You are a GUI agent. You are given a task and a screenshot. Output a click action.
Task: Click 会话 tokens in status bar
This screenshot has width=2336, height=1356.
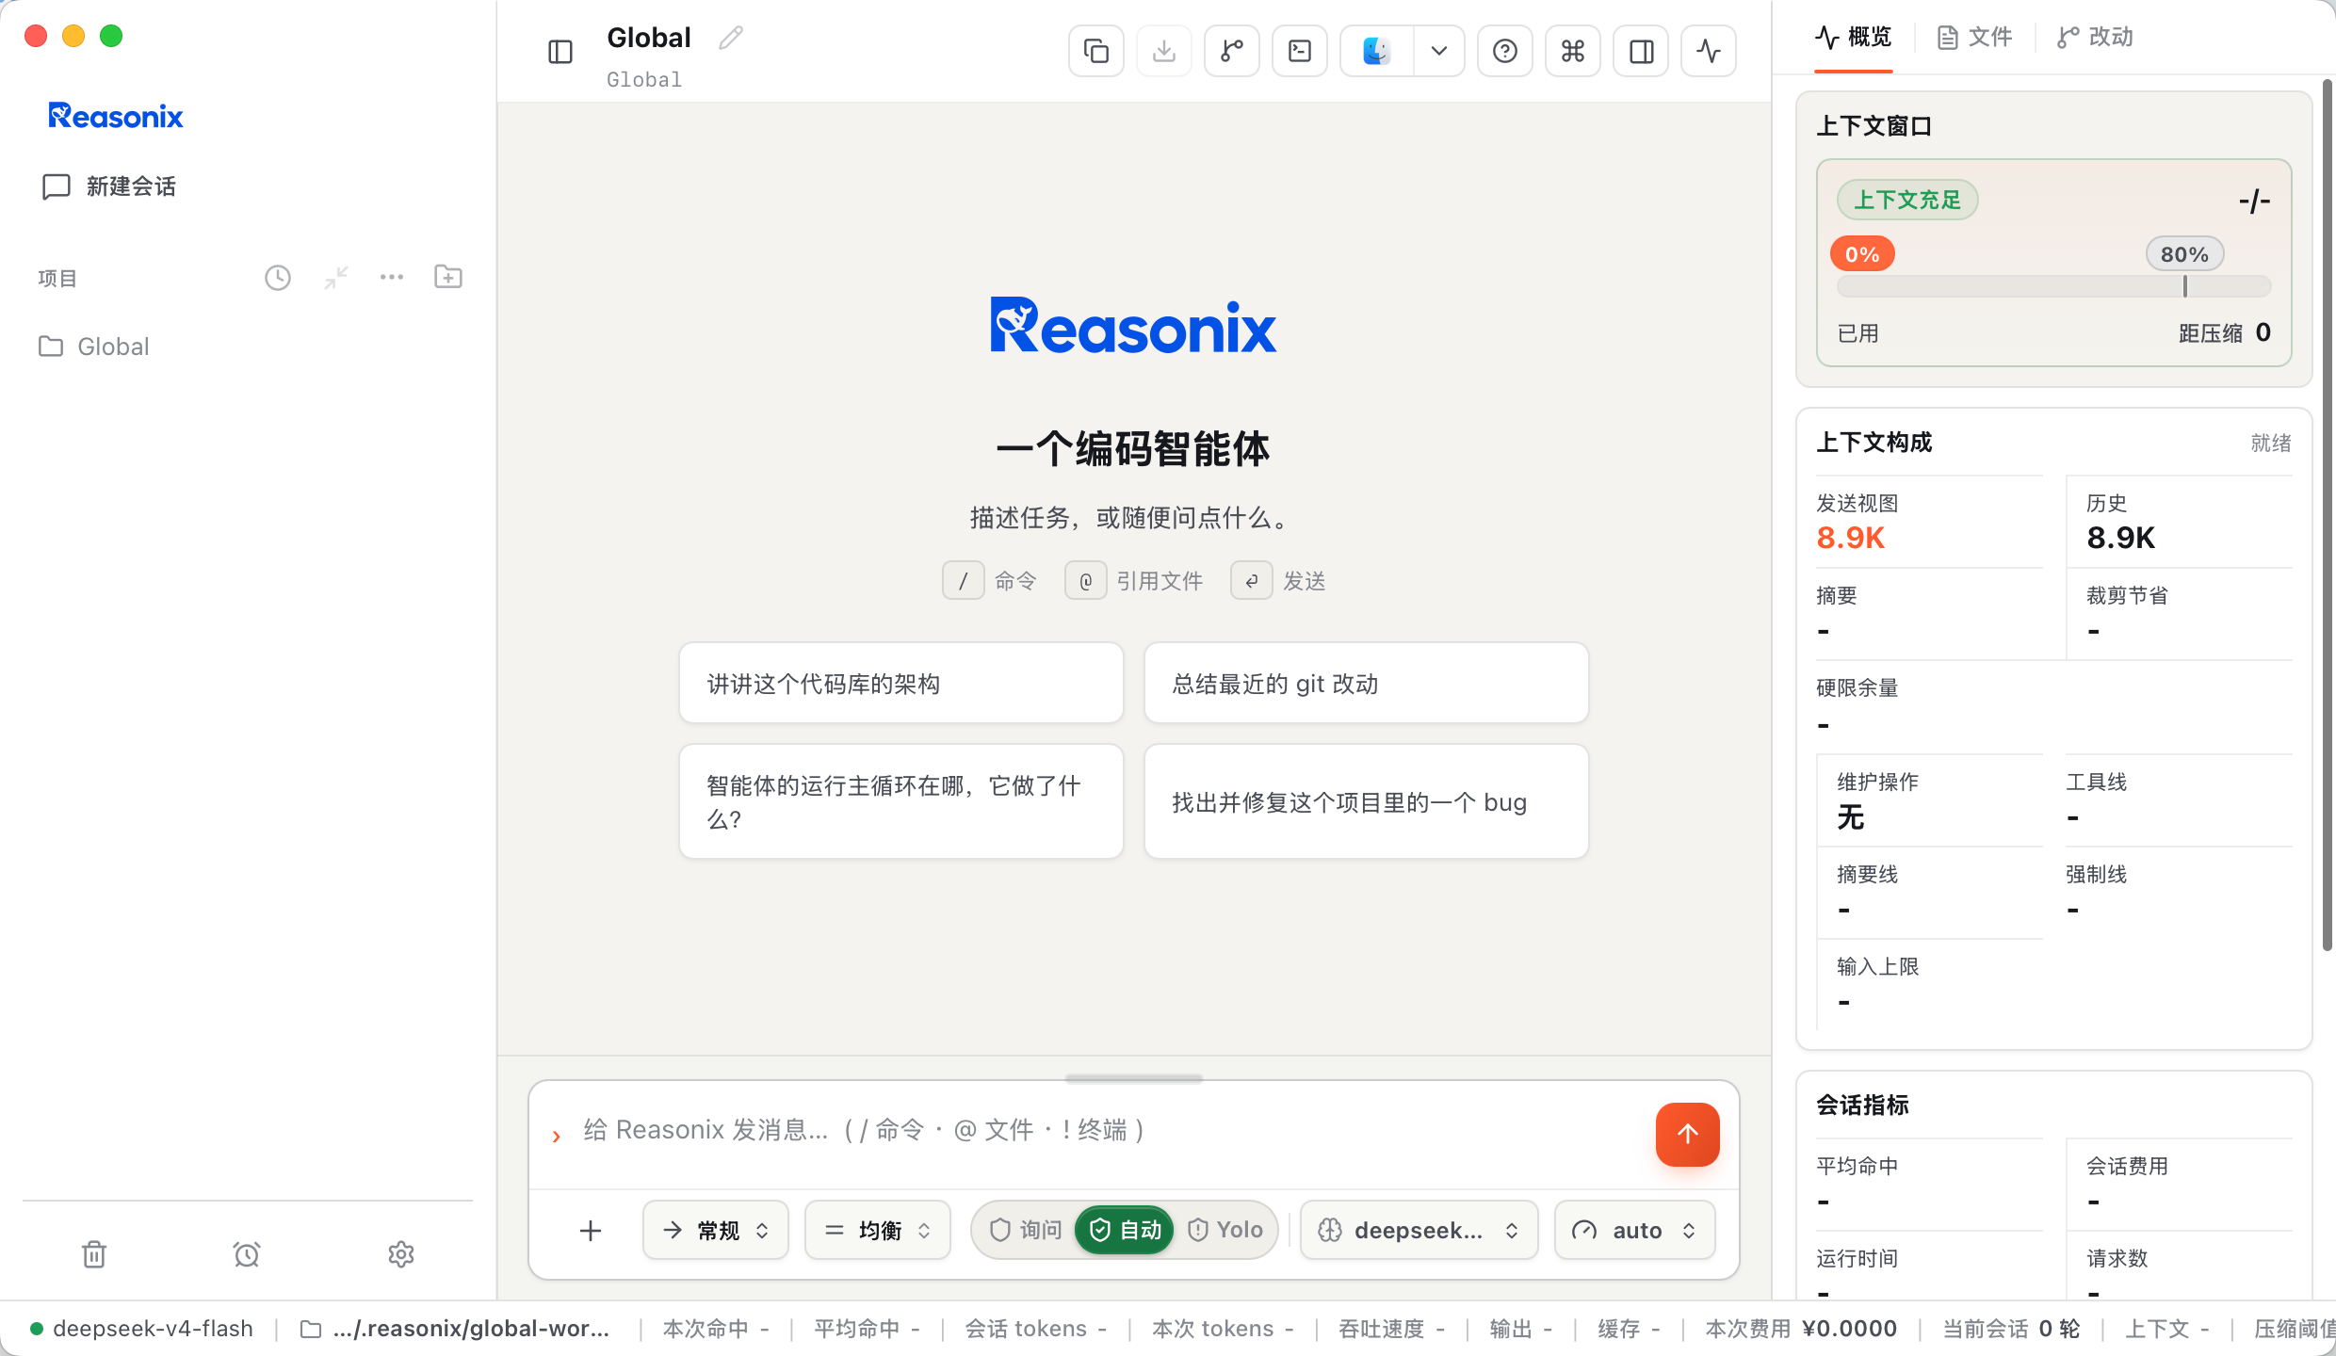pyautogui.click(x=1034, y=1329)
